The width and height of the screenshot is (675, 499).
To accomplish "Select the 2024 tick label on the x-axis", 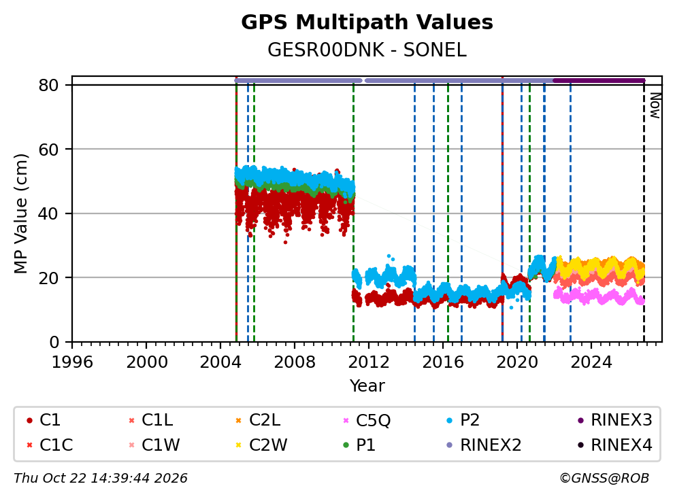I will tap(591, 362).
